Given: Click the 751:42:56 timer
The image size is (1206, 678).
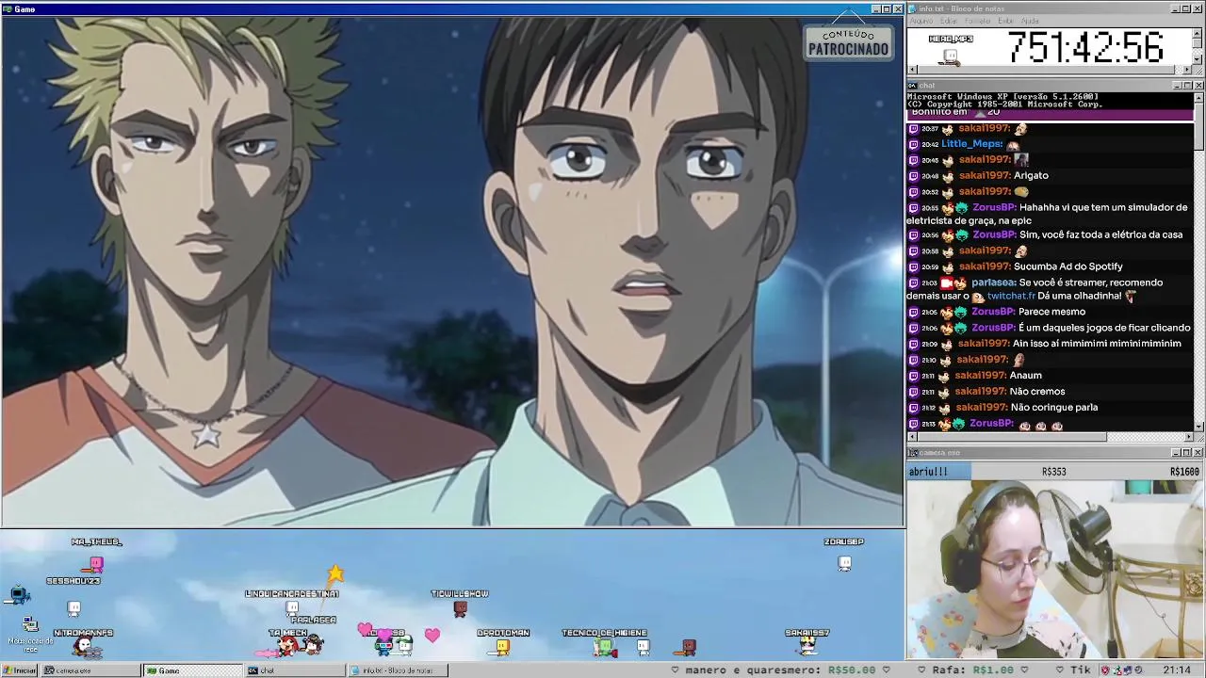Looking at the screenshot, I should point(1086,47).
